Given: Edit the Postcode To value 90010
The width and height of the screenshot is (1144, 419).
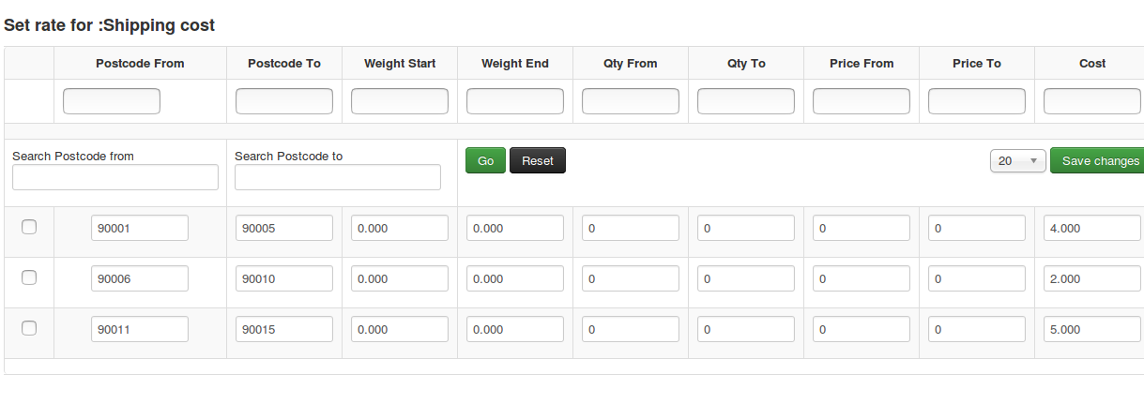Looking at the screenshot, I should (284, 278).
